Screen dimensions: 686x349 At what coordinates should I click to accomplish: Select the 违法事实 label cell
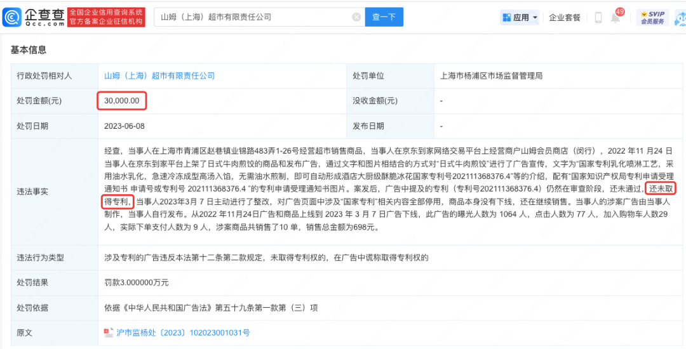55,192
